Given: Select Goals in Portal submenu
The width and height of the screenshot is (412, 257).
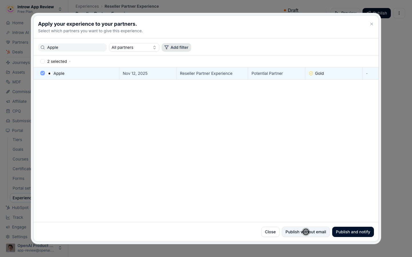Looking at the screenshot, I should coord(18,149).
